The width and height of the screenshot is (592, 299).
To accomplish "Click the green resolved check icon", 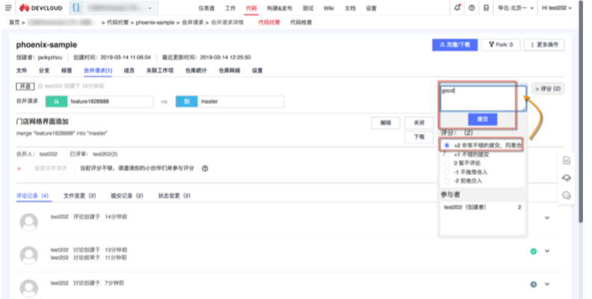I will [x=534, y=251].
